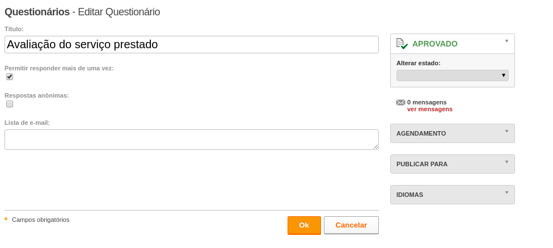This screenshot has width=553, height=248.
Task: Click the APROVADO status label
Action: (x=435, y=44)
